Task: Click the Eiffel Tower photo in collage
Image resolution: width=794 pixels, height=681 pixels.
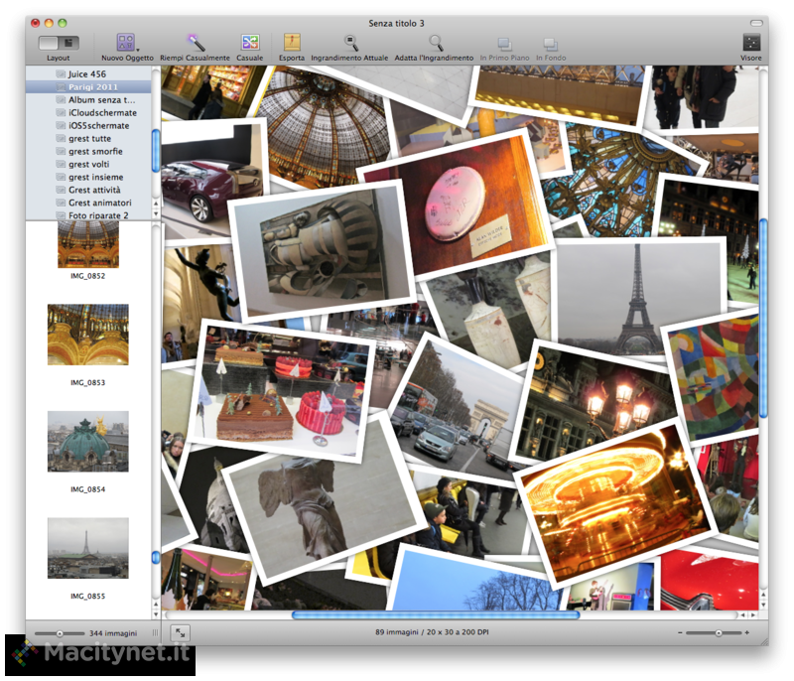Action: [639, 299]
